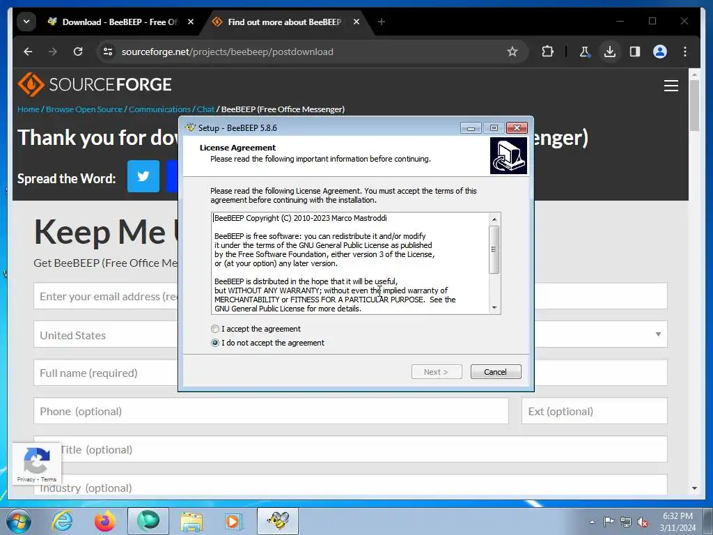Open Chrome profile avatar

coord(660,52)
